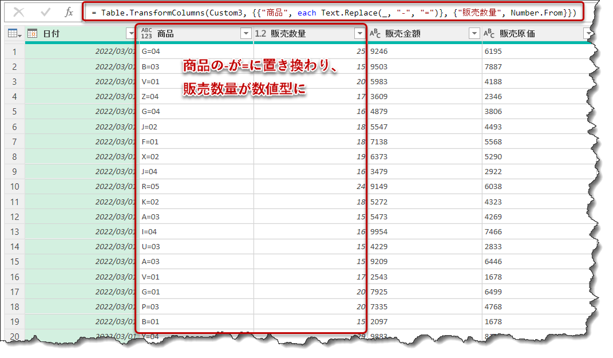Click 販売数量 cell 19 in row 8
The height and width of the screenshot is (358, 613).
click(x=310, y=157)
